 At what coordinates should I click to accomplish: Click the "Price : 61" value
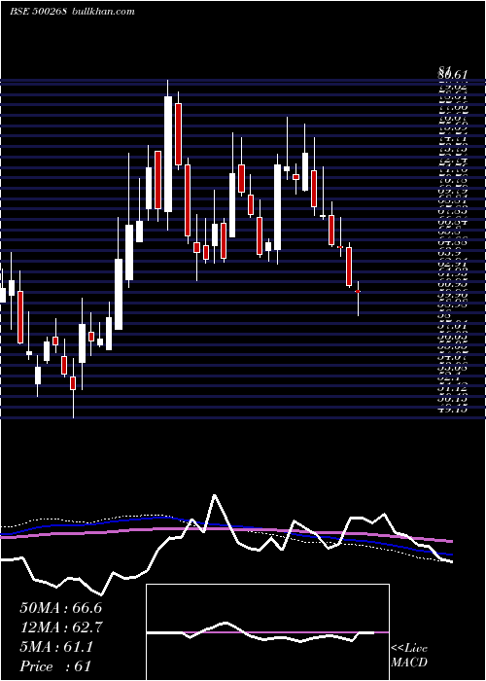[x=55, y=665]
